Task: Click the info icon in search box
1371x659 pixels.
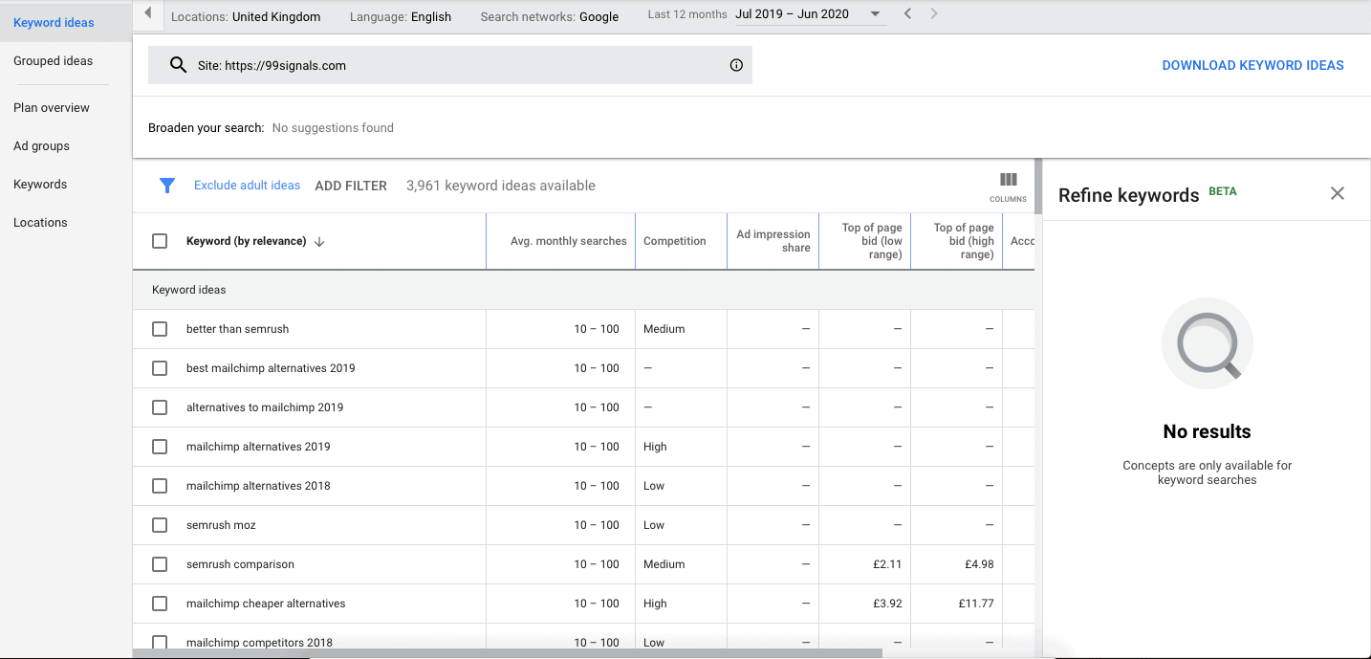Action: pyautogui.click(x=736, y=65)
